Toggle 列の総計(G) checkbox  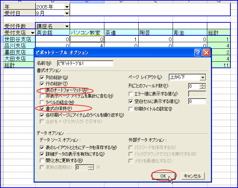[x=42, y=78]
